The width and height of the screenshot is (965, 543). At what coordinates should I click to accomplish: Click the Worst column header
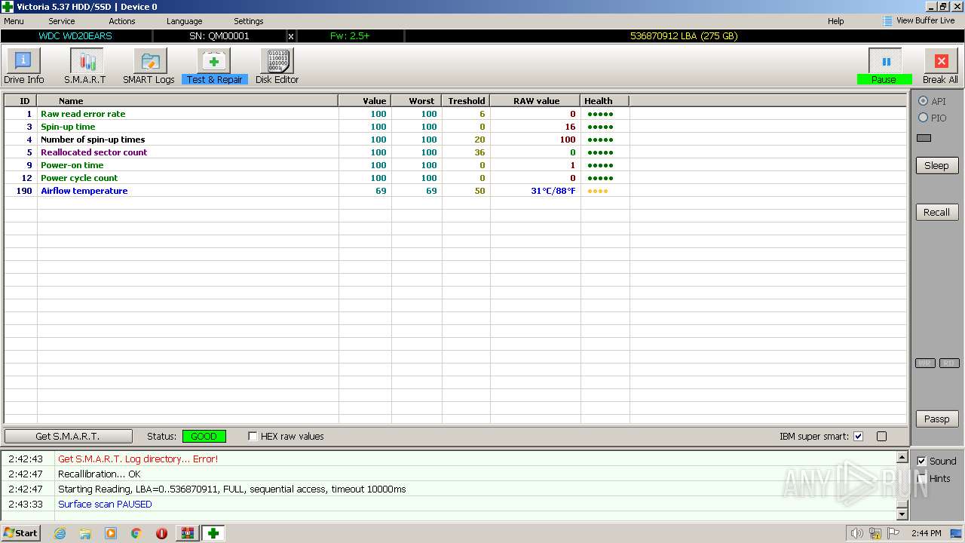tap(416, 100)
